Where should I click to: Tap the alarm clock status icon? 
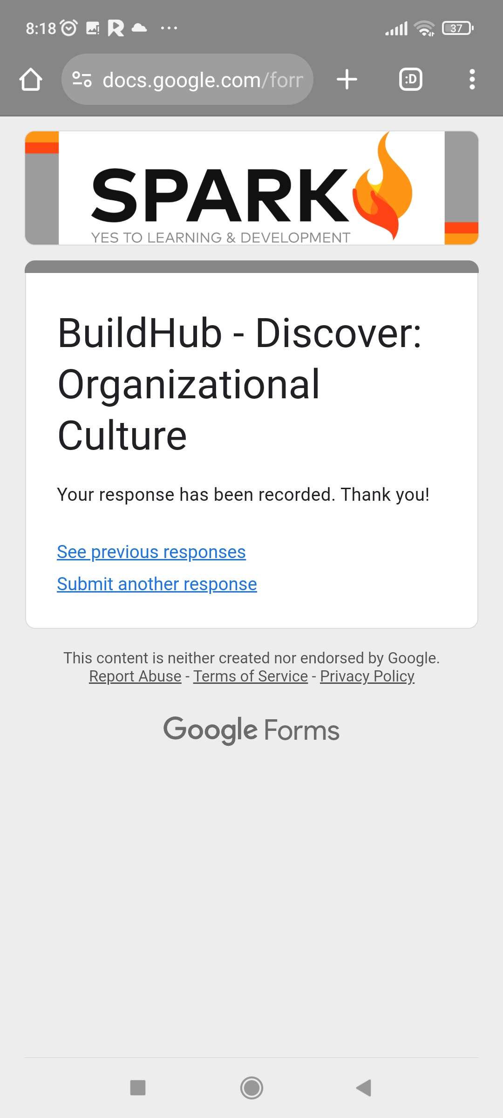tap(69, 28)
